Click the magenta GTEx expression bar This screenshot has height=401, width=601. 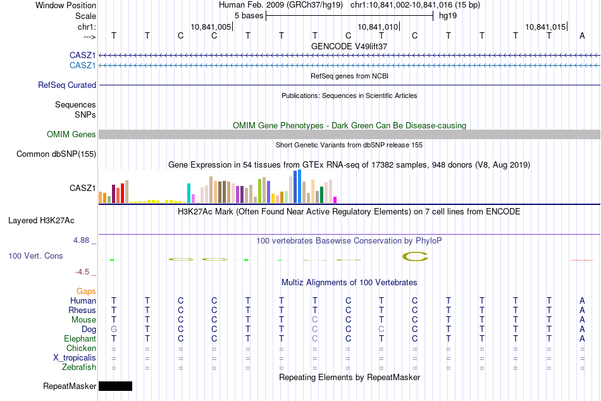(x=335, y=200)
